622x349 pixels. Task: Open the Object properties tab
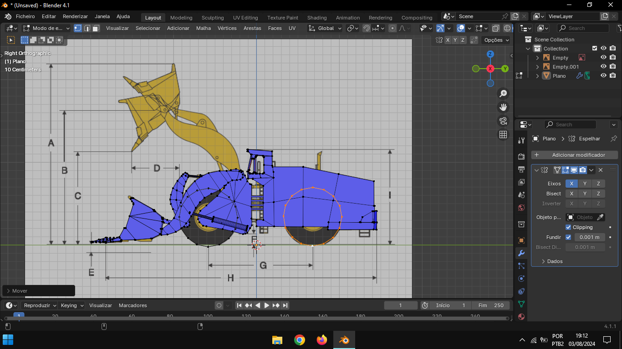click(521, 240)
